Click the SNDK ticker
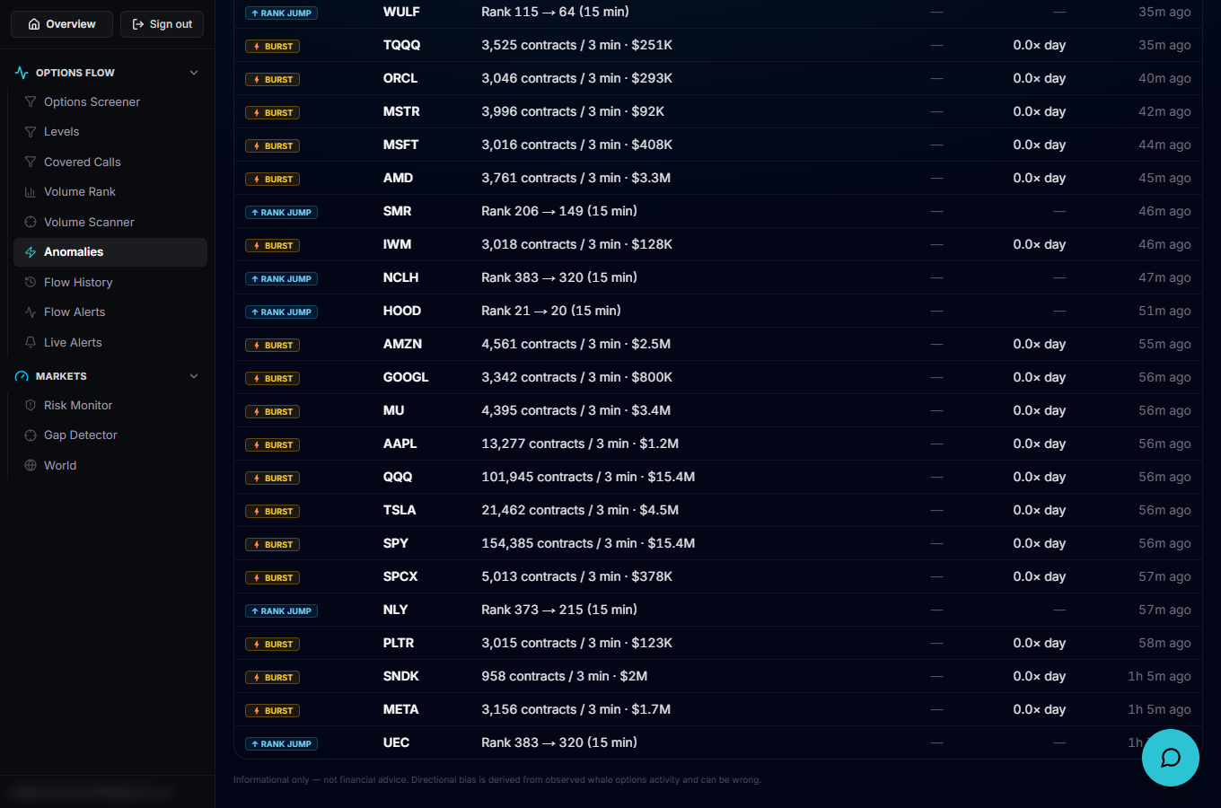The height and width of the screenshot is (808, 1221). click(x=401, y=676)
